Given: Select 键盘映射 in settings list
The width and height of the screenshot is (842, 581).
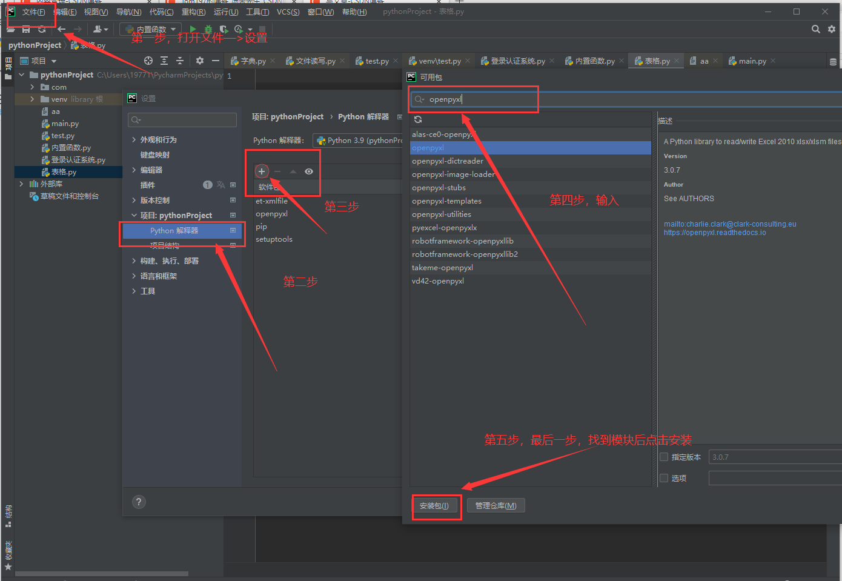Looking at the screenshot, I should (155, 155).
